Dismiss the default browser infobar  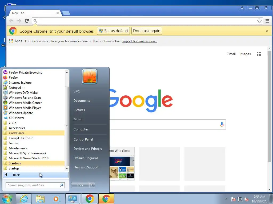(267, 31)
